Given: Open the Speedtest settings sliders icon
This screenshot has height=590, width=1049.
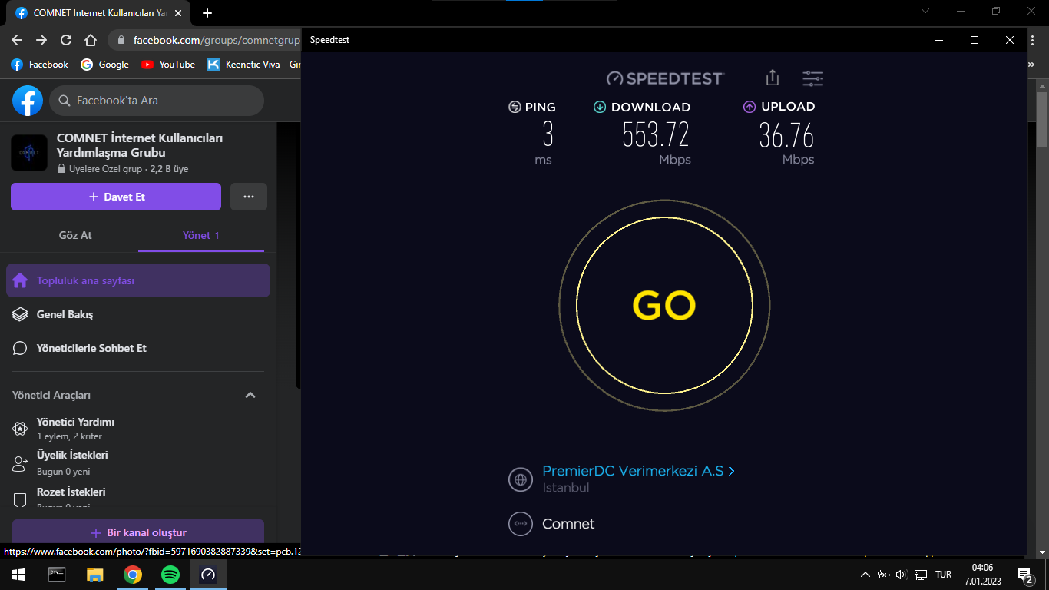Looking at the screenshot, I should [812, 78].
